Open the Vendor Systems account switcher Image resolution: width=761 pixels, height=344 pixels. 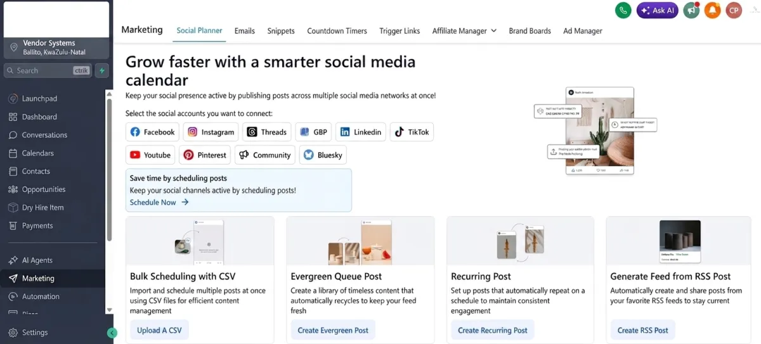[55, 48]
